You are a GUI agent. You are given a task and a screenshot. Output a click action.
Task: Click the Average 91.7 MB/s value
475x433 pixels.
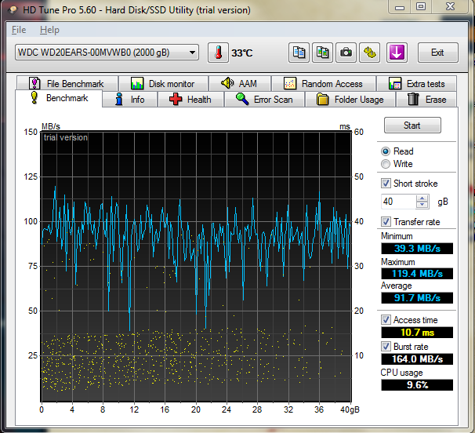417,298
